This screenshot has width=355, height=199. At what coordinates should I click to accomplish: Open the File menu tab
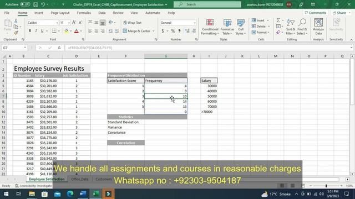[x=7, y=13]
